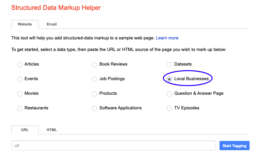Screen dimensions: 257x161
Task: Choose Question & Answer Page option
Action: [x=170, y=94]
